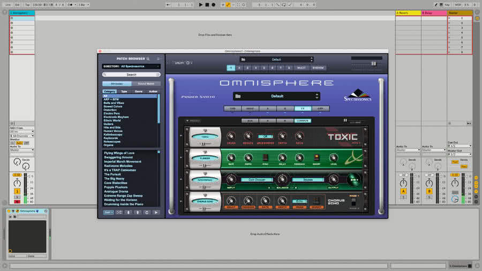
Task: Open the Echo mode dropdown on Chorus Echo
Action: pos(299,201)
